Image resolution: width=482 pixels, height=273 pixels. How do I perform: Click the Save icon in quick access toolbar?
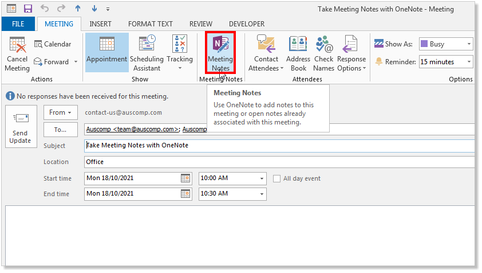pos(28,9)
